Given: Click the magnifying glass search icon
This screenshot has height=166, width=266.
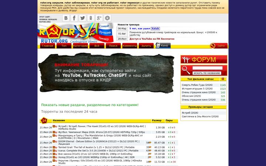Looking at the screenshot, I should pyautogui.click(x=186, y=70).
